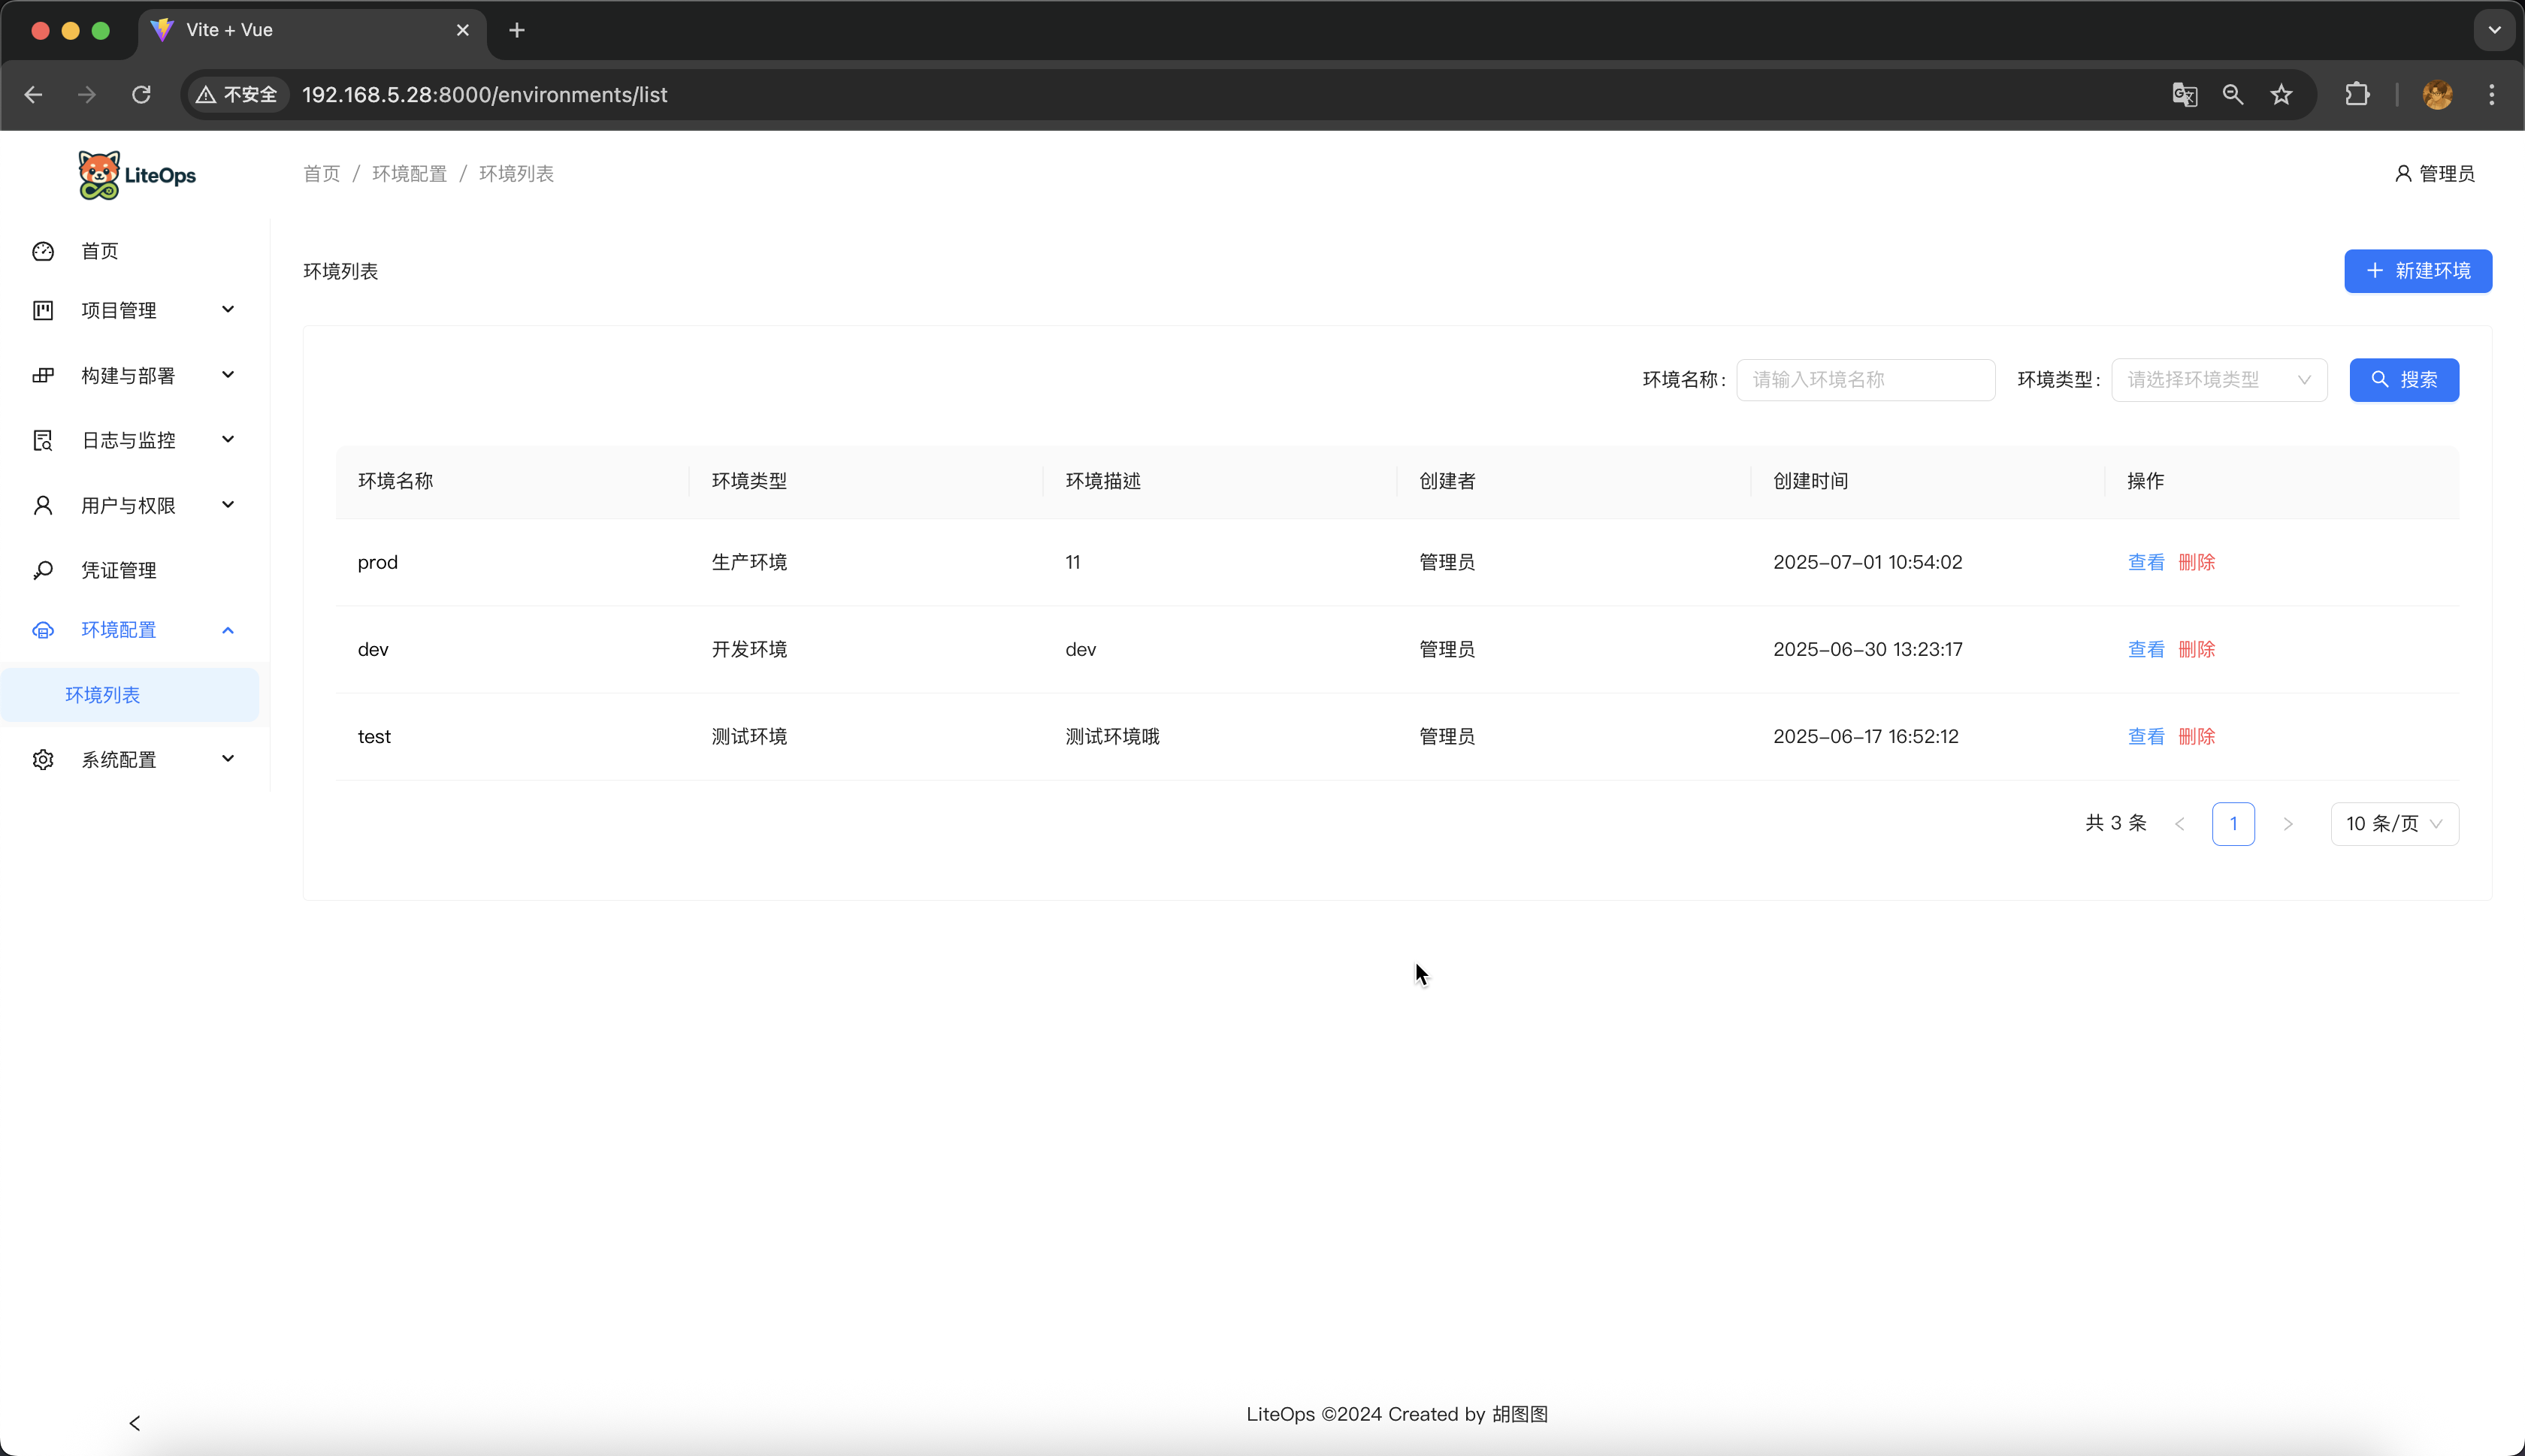The image size is (2525, 1456).
Task: Click the 创建时间 column header
Action: coord(1811,482)
